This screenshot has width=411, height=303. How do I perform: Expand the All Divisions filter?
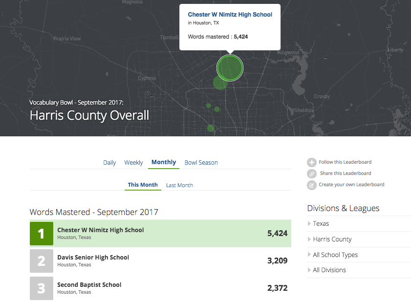pyautogui.click(x=329, y=270)
